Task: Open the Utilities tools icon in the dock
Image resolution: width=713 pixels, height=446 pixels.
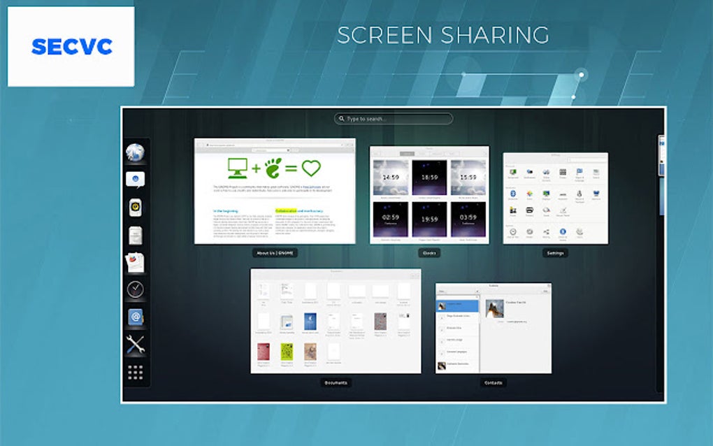Action: pos(135,344)
